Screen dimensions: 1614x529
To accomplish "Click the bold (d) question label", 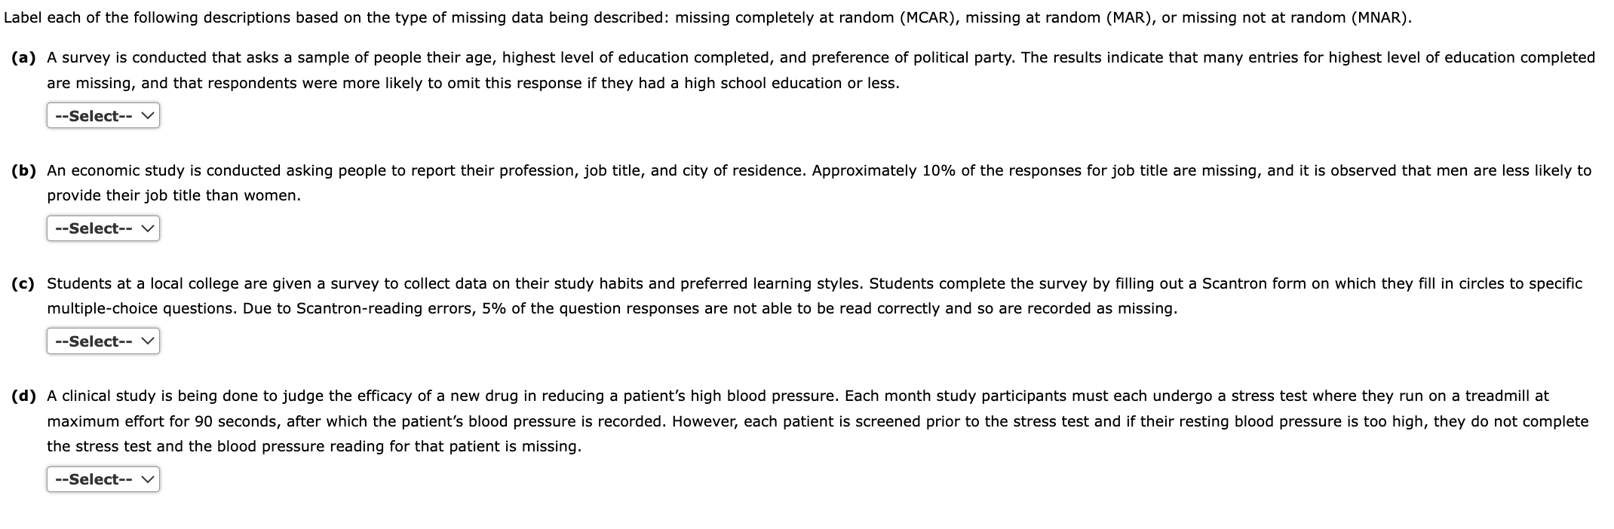I will pos(23,396).
